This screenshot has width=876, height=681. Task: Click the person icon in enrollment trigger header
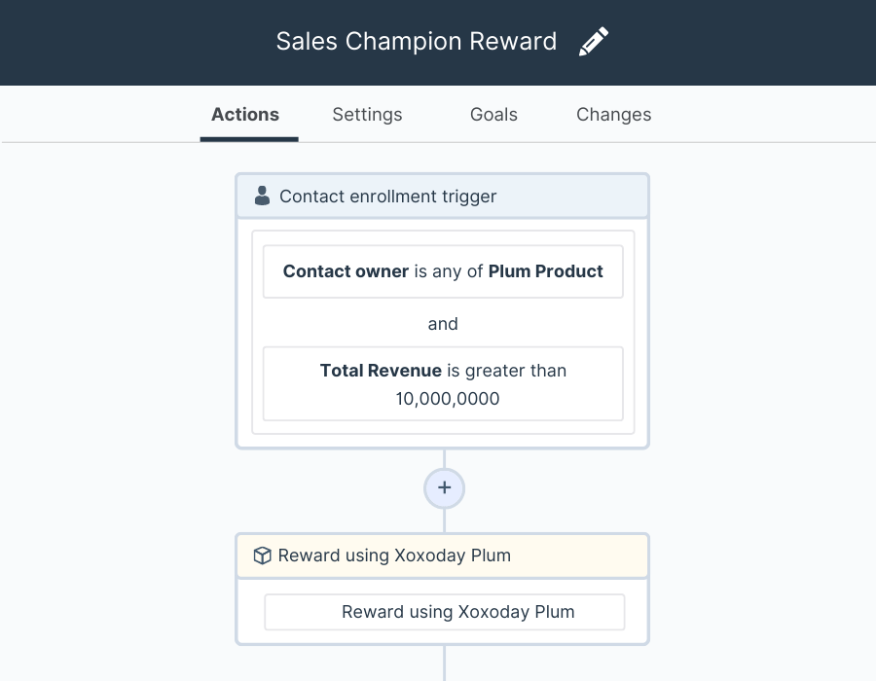tap(262, 196)
